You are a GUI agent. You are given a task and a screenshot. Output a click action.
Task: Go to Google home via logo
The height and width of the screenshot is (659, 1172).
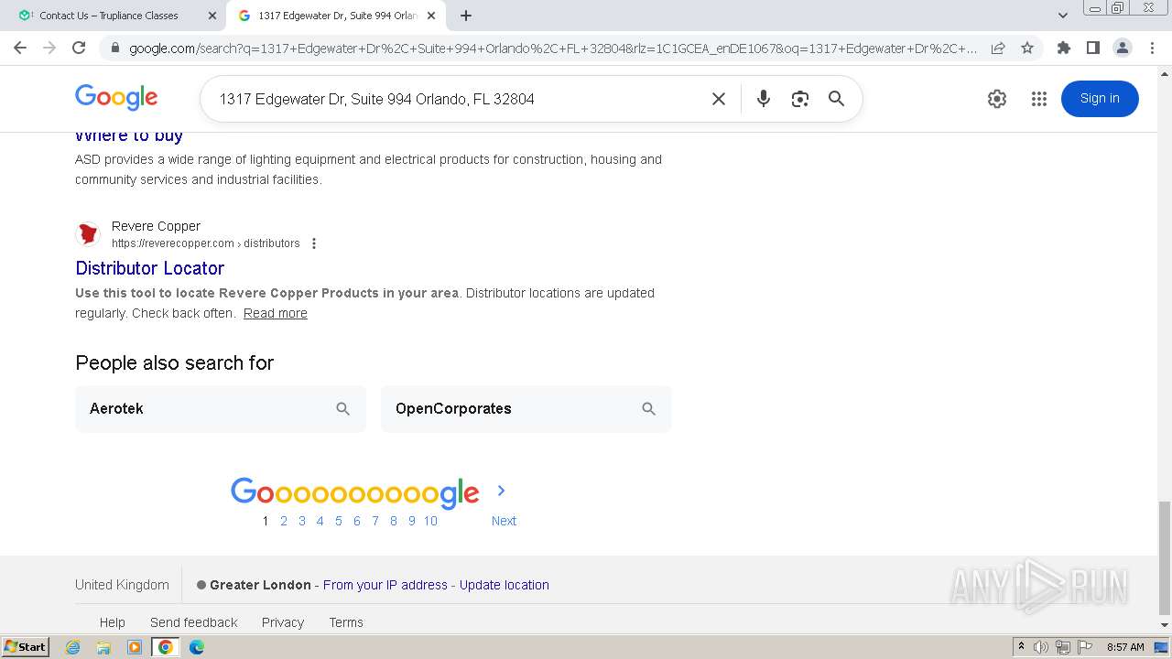[x=116, y=98]
